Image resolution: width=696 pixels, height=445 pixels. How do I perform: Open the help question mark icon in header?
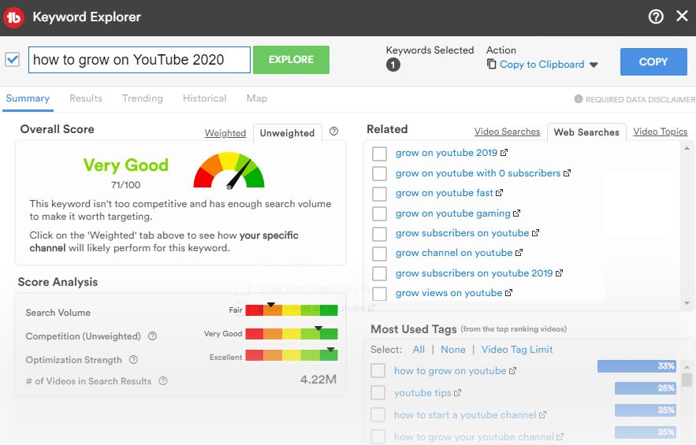[656, 17]
